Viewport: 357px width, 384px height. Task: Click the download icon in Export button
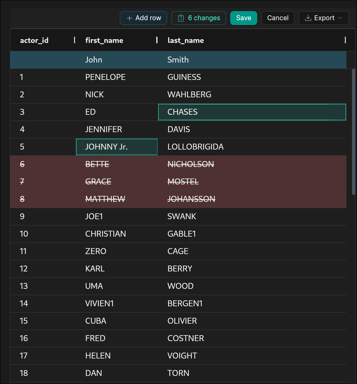(x=308, y=18)
